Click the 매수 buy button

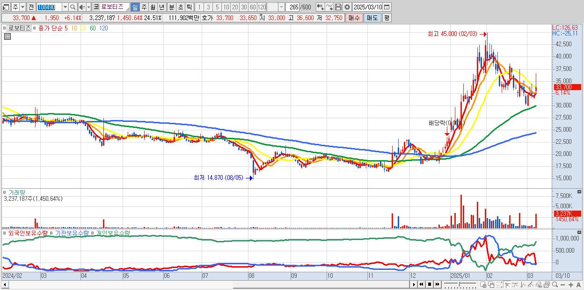click(354, 18)
